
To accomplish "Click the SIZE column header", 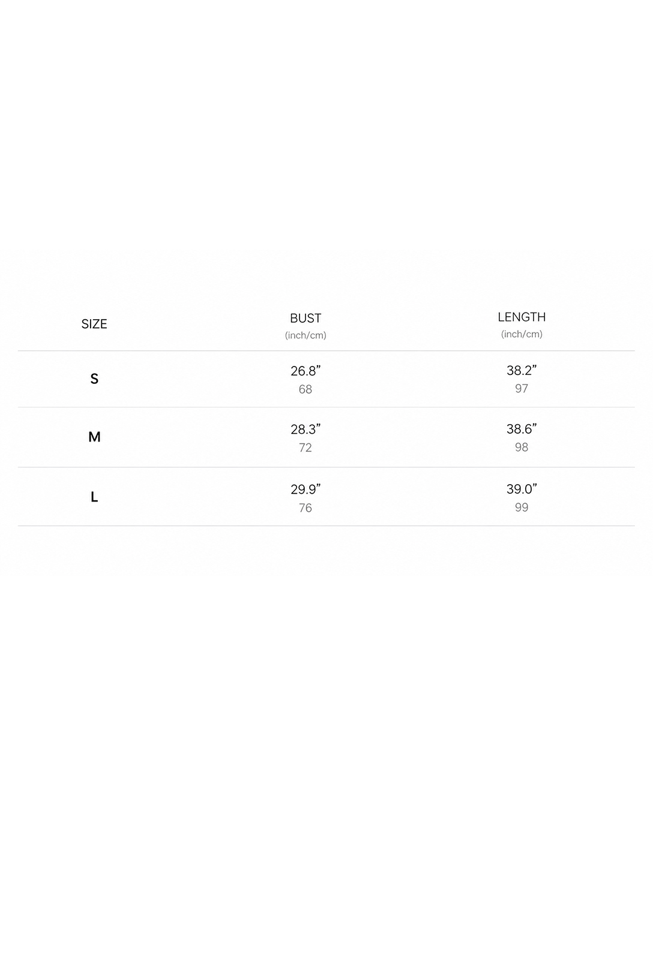I will click(94, 324).
